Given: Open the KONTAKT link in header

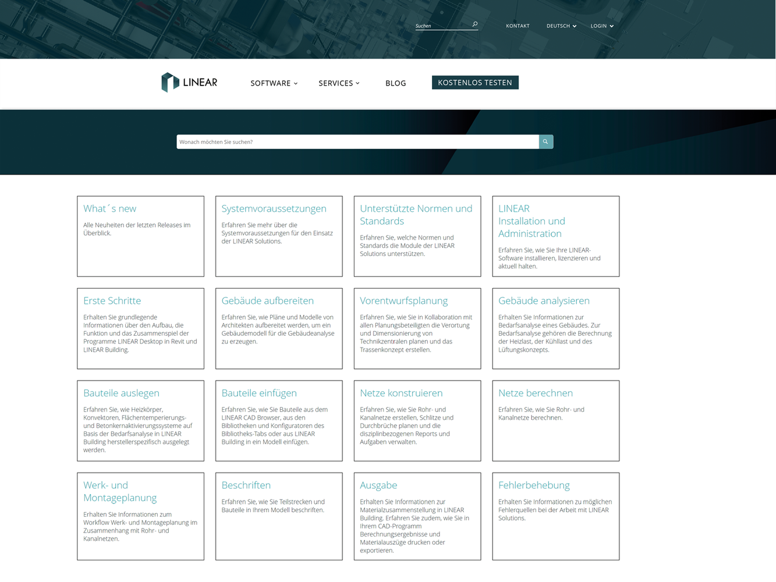Looking at the screenshot, I should [x=518, y=26].
